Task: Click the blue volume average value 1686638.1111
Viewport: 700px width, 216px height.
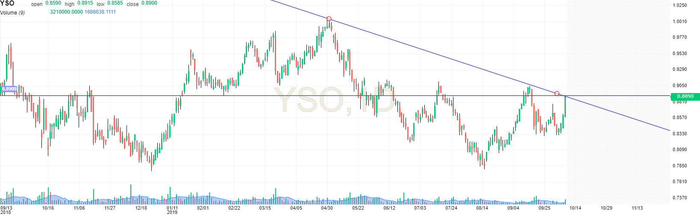Action: (x=100, y=12)
